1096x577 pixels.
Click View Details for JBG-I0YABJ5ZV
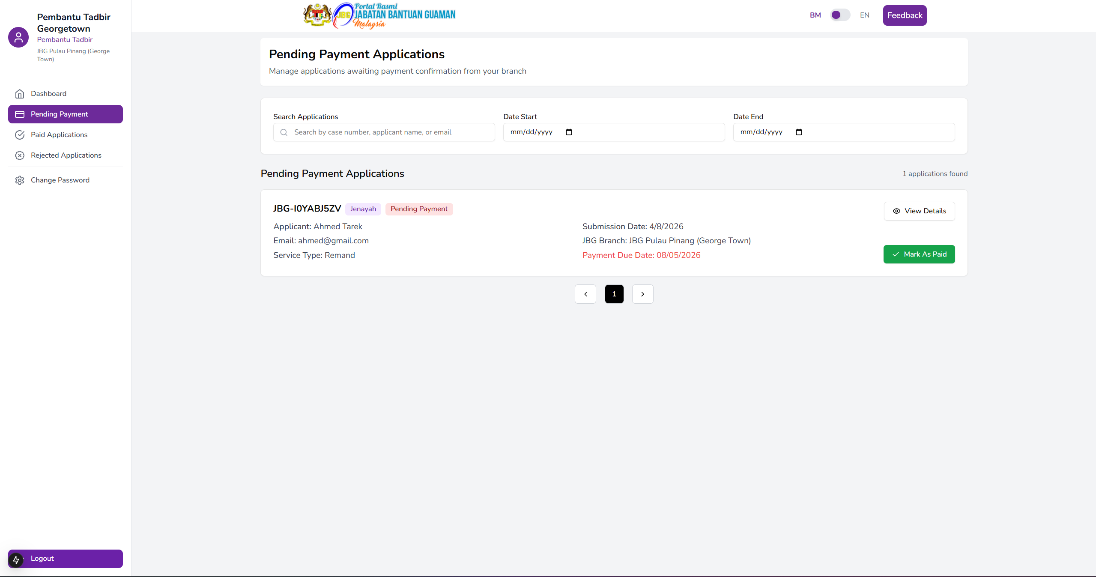pyautogui.click(x=919, y=211)
